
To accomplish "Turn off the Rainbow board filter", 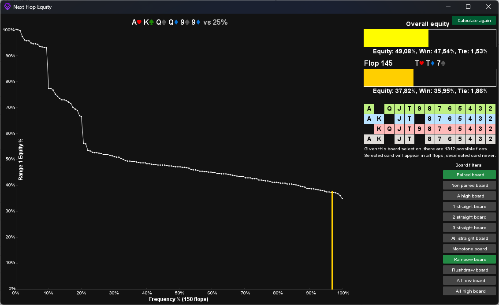I will pos(469,260).
